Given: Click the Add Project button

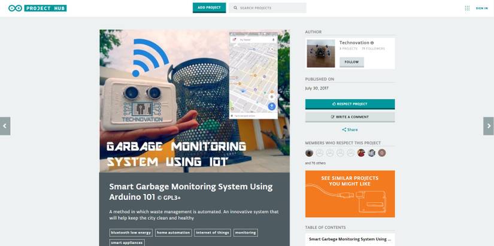Looking at the screenshot, I should coord(209,8).
